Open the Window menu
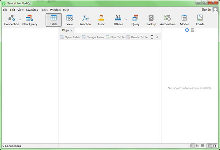The height and width of the screenshot is (150, 220). pyautogui.click(x=55, y=10)
